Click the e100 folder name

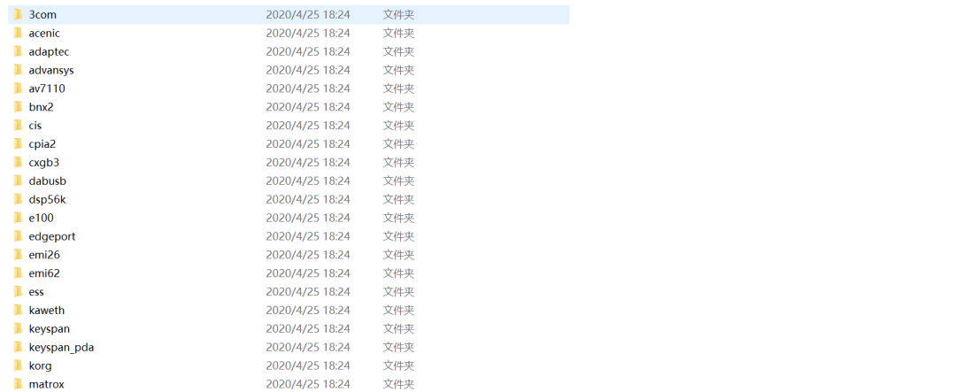pos(42,218)
